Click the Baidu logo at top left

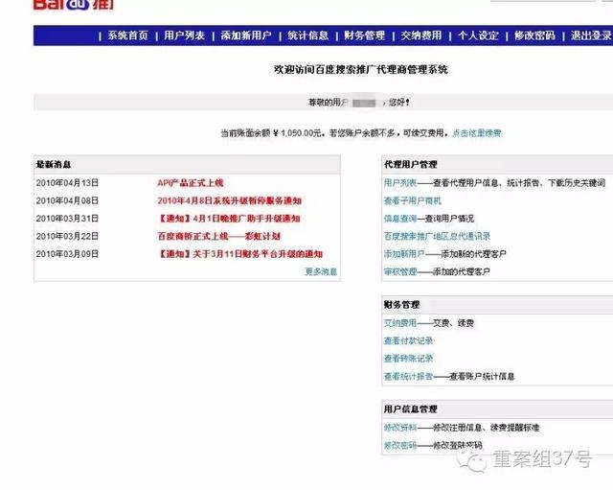62,6
